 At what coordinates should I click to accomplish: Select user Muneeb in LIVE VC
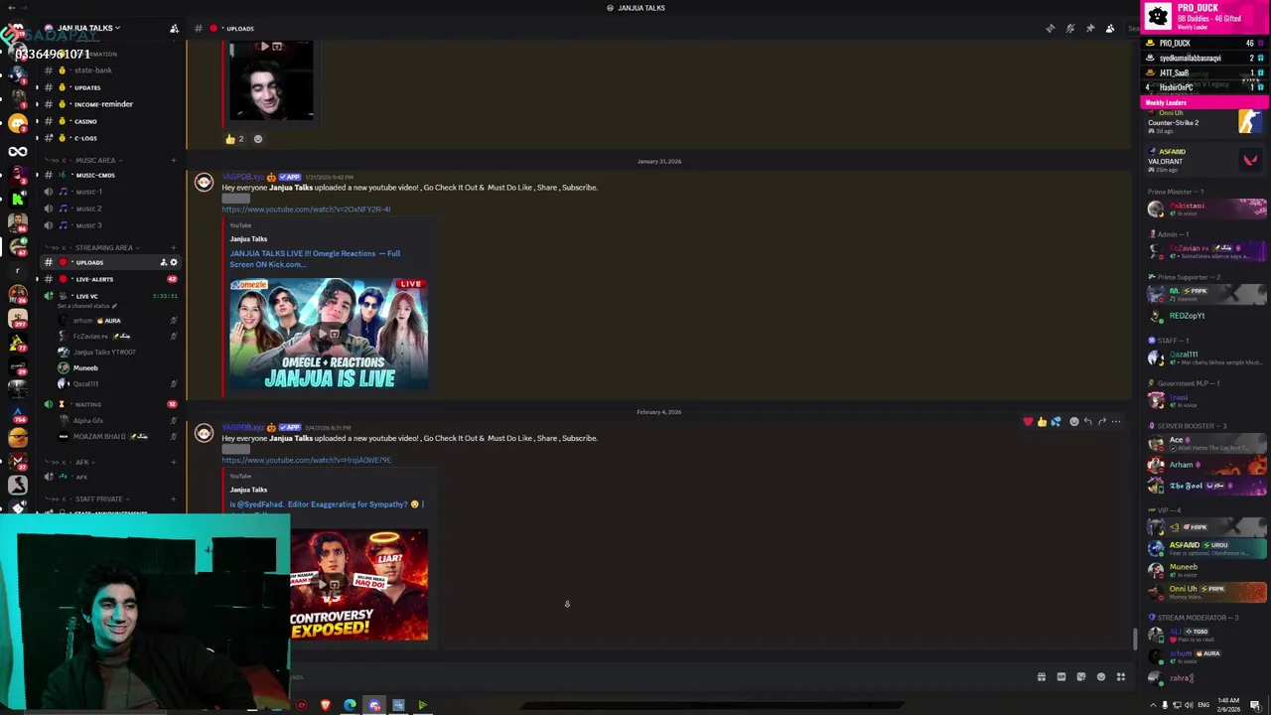coord(85,368)
